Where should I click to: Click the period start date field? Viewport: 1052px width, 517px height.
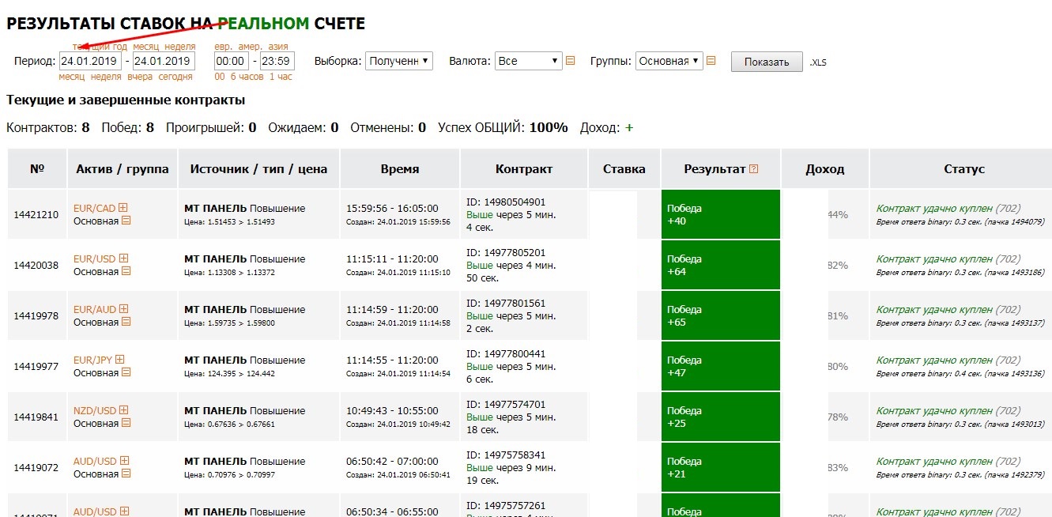[x=90, y=61]
